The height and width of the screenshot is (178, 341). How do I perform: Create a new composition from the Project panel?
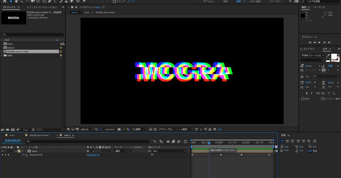[13, 130]
